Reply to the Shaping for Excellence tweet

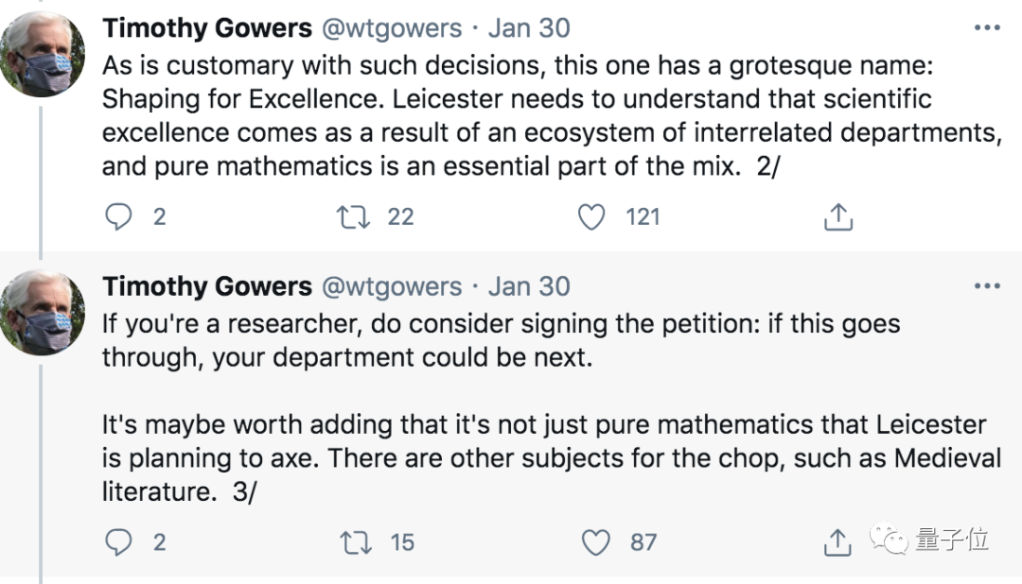(119, 217)
